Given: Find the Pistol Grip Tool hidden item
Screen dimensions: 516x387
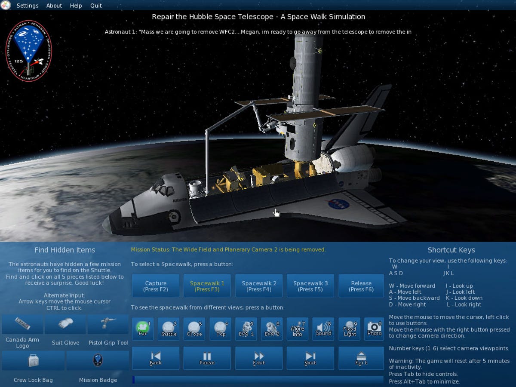Looking at the screenshot, I should (108, 324).
